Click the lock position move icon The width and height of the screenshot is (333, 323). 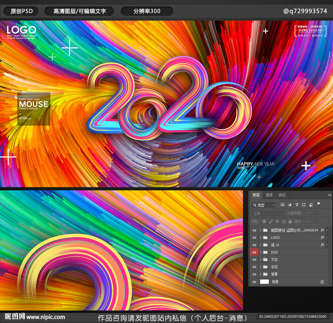click(x=277, y=222)
